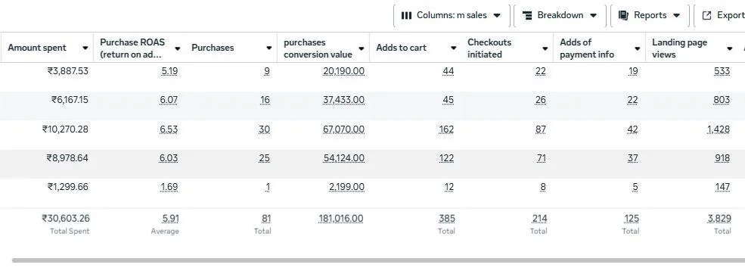This screenshot has height=274, width=745.
Task: Click ROAS value 6.53
Action: (169, 129)
